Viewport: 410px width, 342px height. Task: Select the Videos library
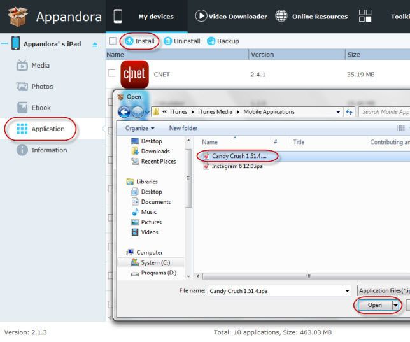click(150, 232)
